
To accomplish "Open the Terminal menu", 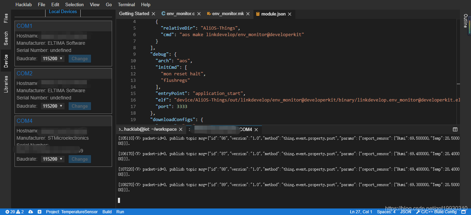I will click(126, 4).
